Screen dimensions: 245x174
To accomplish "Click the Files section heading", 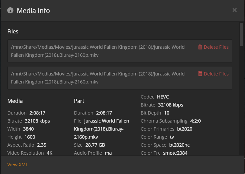I will pyautogui.click(x=13, y=31).
